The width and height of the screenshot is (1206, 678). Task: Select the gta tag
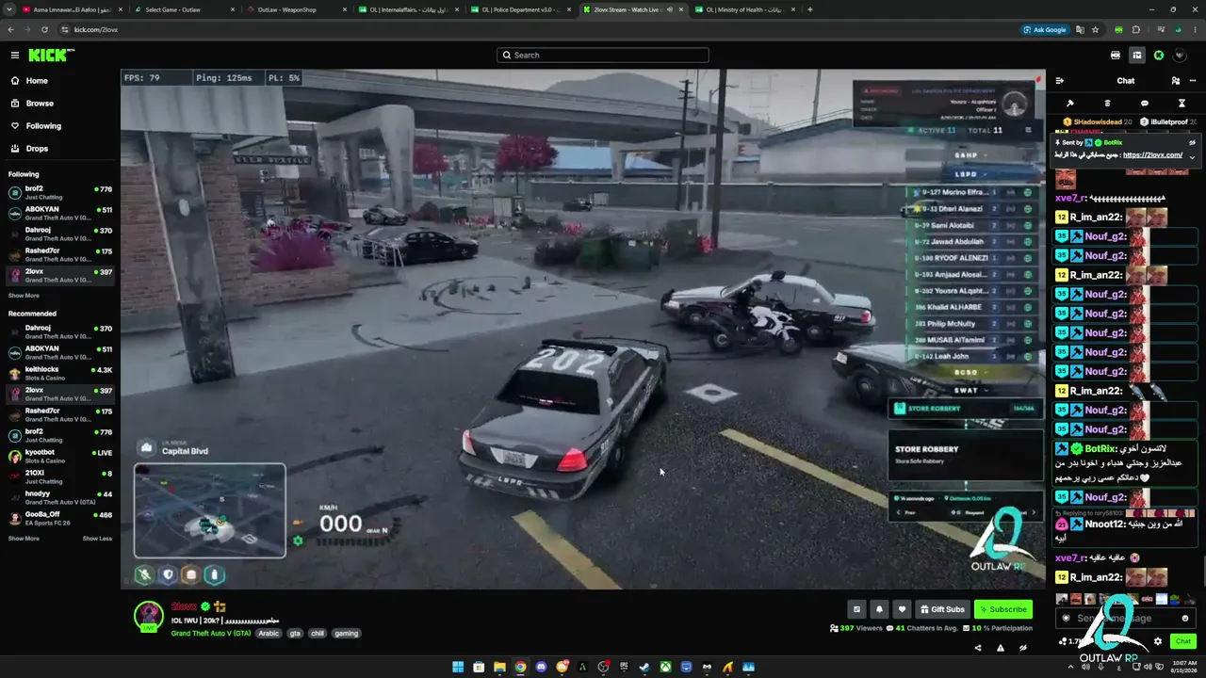point(295,634)
